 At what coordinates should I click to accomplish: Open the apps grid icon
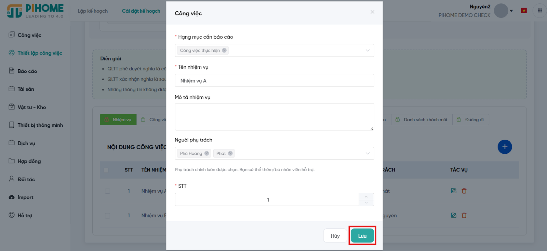click(540, 11)
